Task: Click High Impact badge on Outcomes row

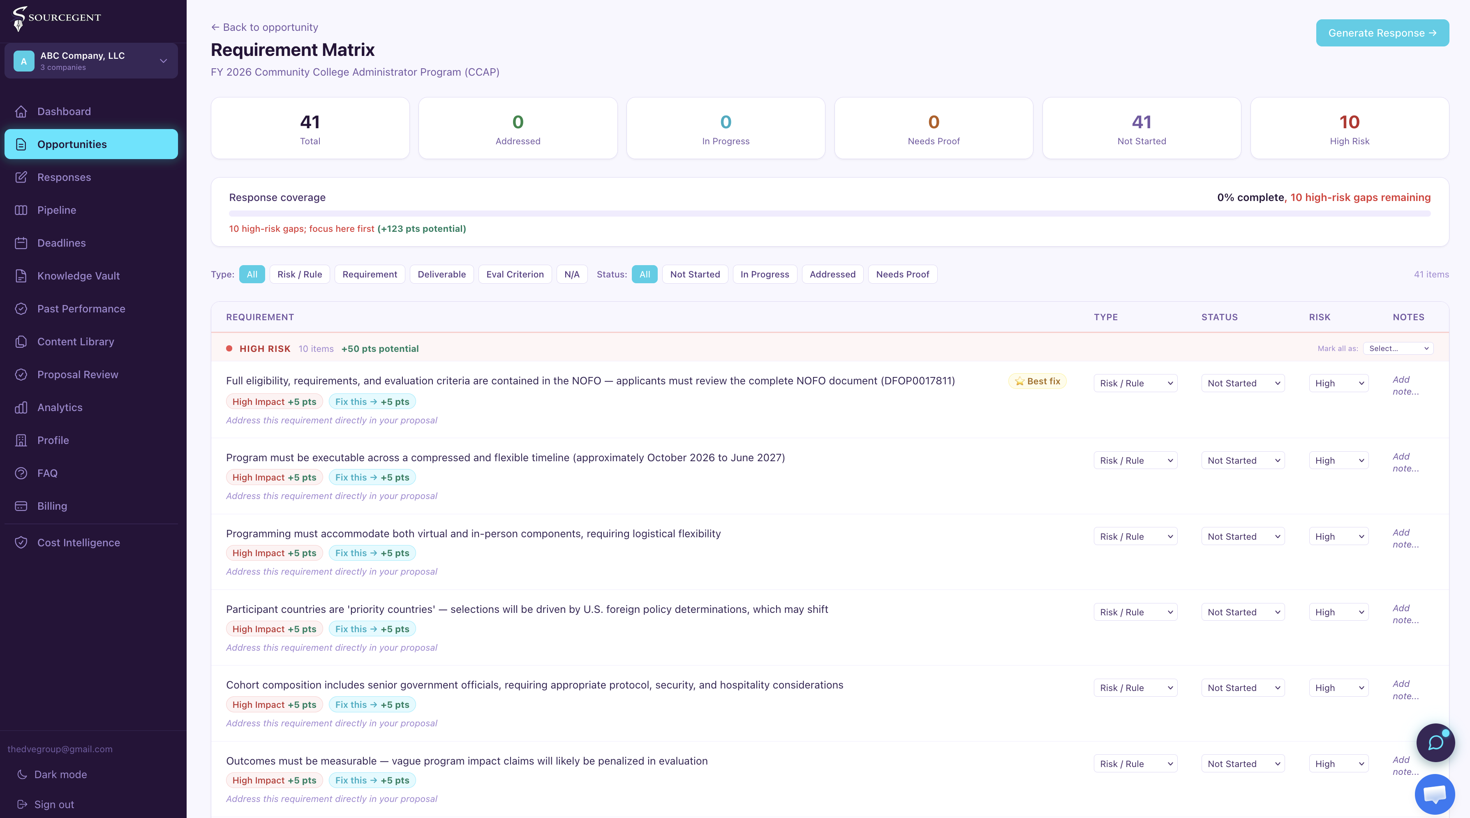Action: [x=275, y=780]
